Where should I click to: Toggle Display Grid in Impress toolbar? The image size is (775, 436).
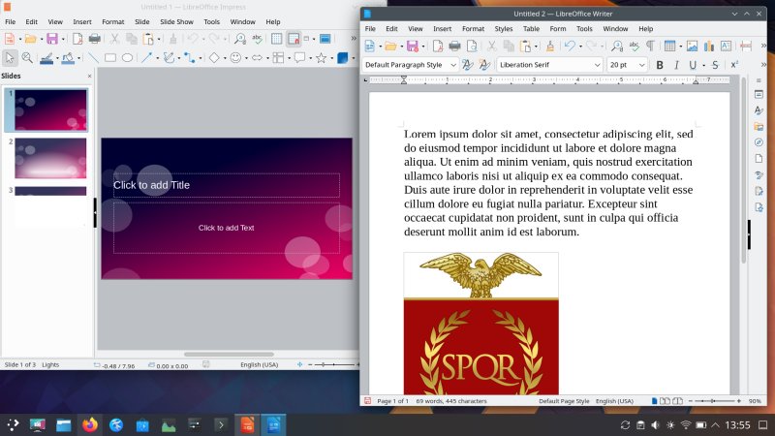(x=276, y=39)
